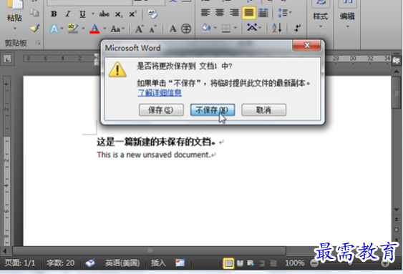Click Don't Save (不保存) button
Image resolution: width=403 pixels, height=274 pixels.
coord(213,110)
